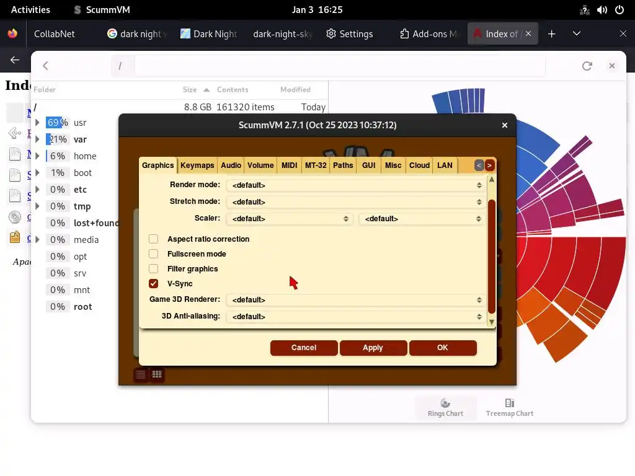The width and height of the screenshot is (635, 476).
Task: Open the Activities overview
Action: [30, 10]
